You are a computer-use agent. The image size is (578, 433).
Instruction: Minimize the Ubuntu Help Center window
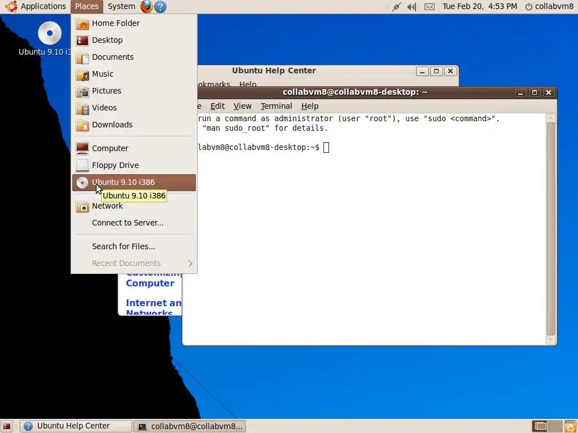point(422,72)
